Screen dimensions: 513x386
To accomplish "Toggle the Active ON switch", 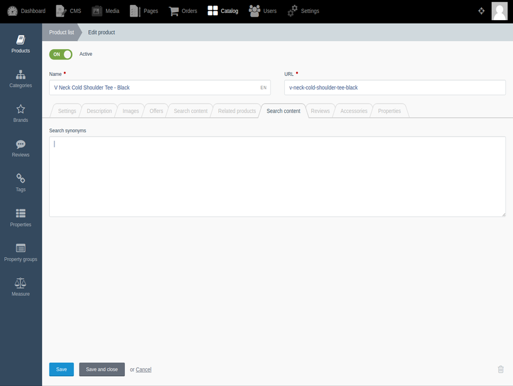I will (x=61, y=55).
